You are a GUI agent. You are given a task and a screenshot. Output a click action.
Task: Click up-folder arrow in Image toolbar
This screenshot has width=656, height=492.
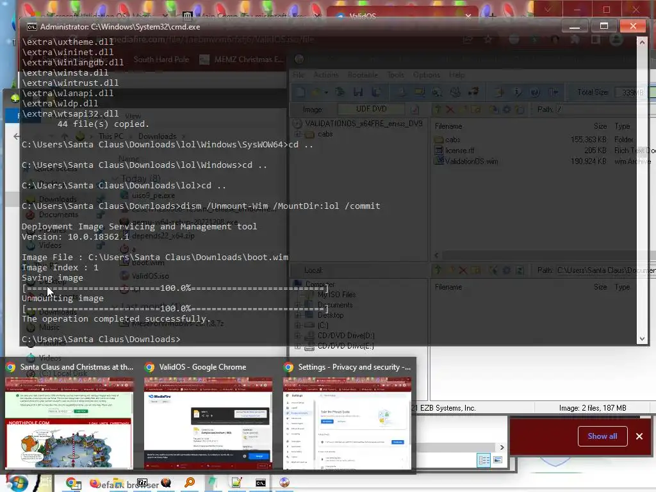438,110
